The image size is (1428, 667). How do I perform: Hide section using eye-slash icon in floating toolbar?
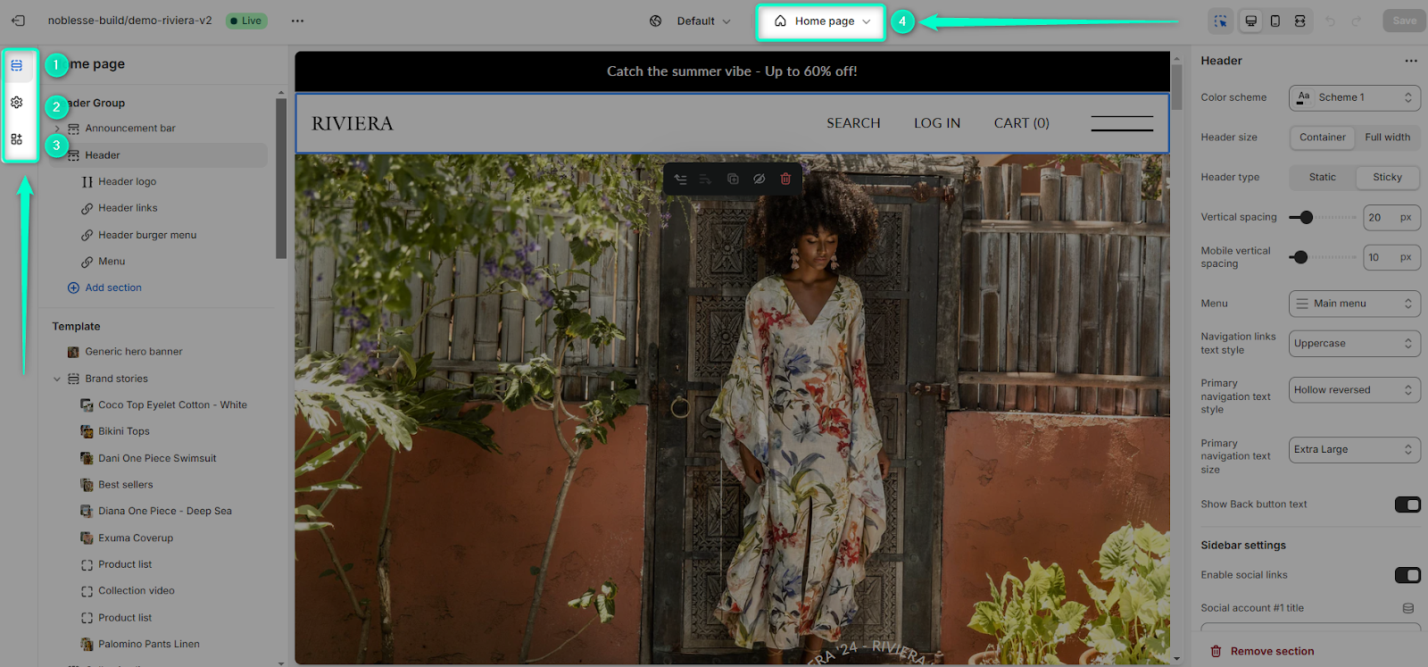[759, 179]
